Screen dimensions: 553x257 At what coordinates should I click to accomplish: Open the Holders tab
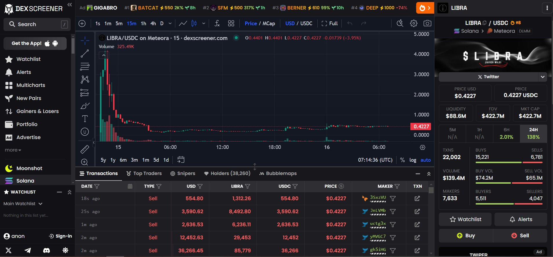227,173
